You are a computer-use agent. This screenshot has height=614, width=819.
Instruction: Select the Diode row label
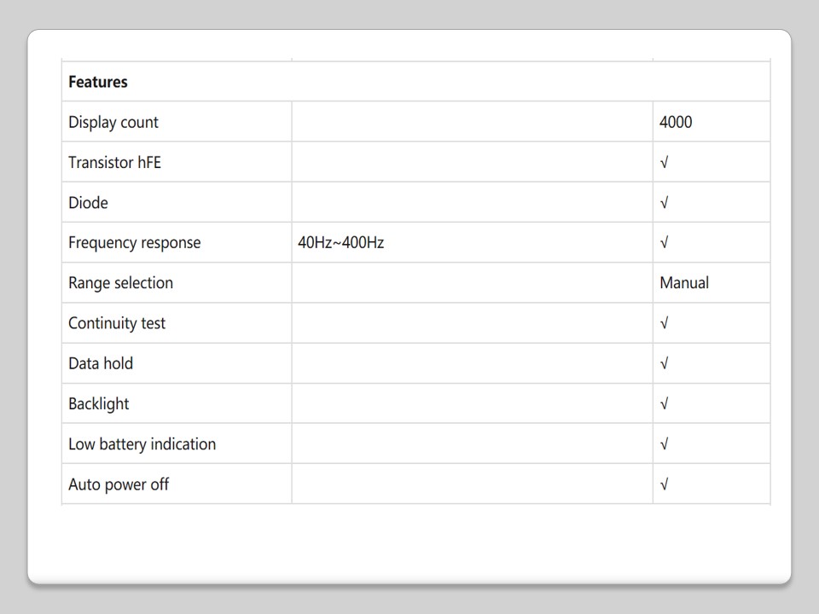coord(88,202)
